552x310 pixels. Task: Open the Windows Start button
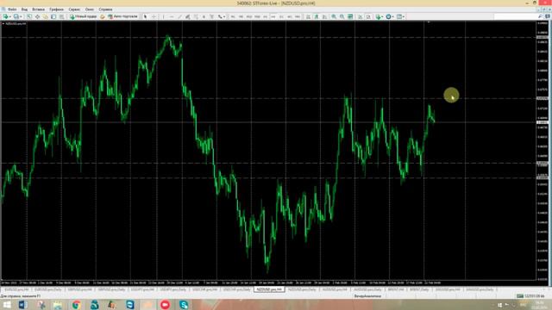6,305
